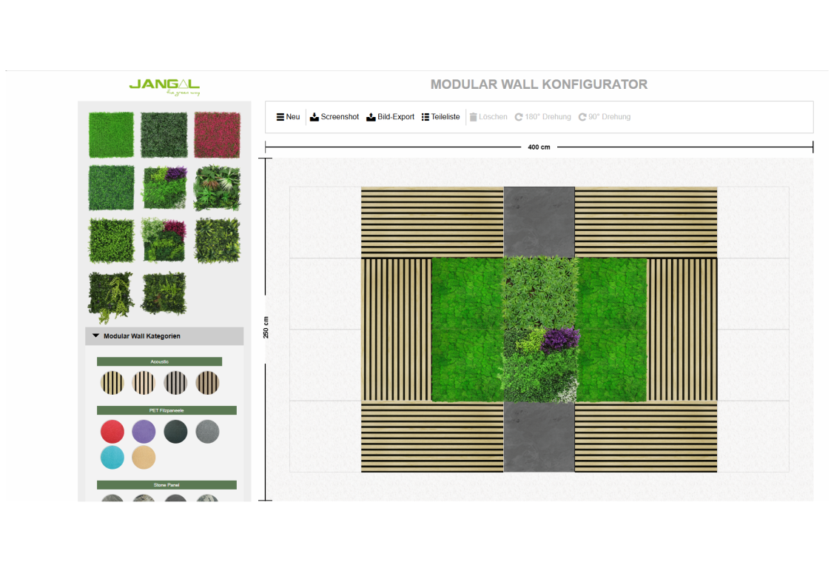Click the 90° Drehung rotate button
The width and height of the screenshot is (831, 588).
pos(605,117)
